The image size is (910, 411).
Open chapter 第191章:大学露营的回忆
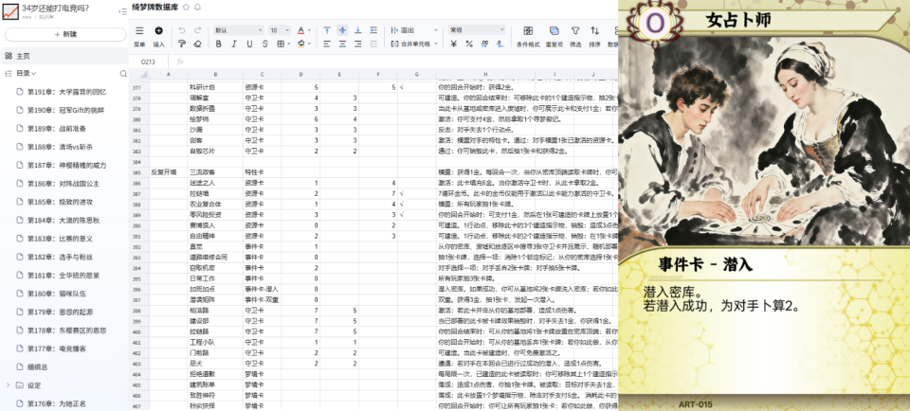(x=67, y=92)
